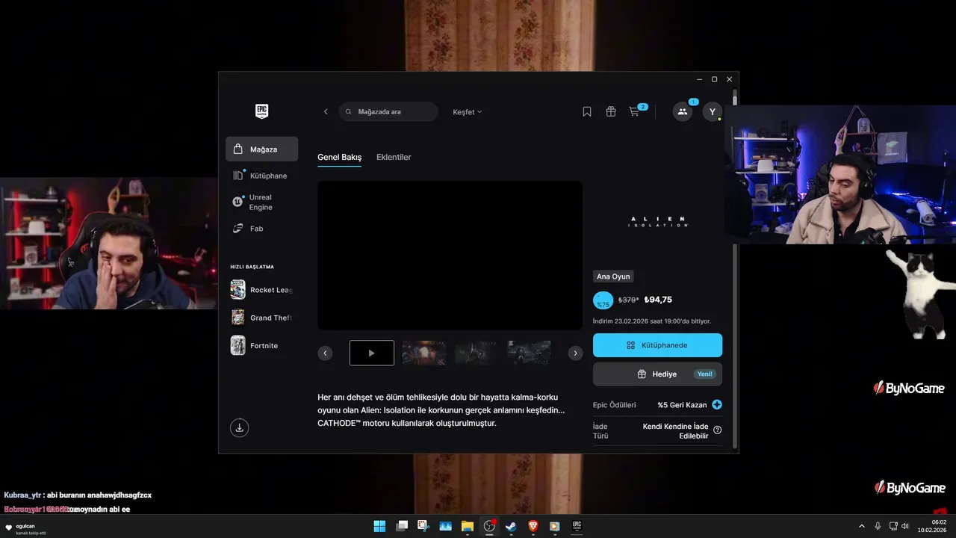This screenshot has height=538, width=956.
Task: Select the second screenshot thumbnail
Action: 424,353
